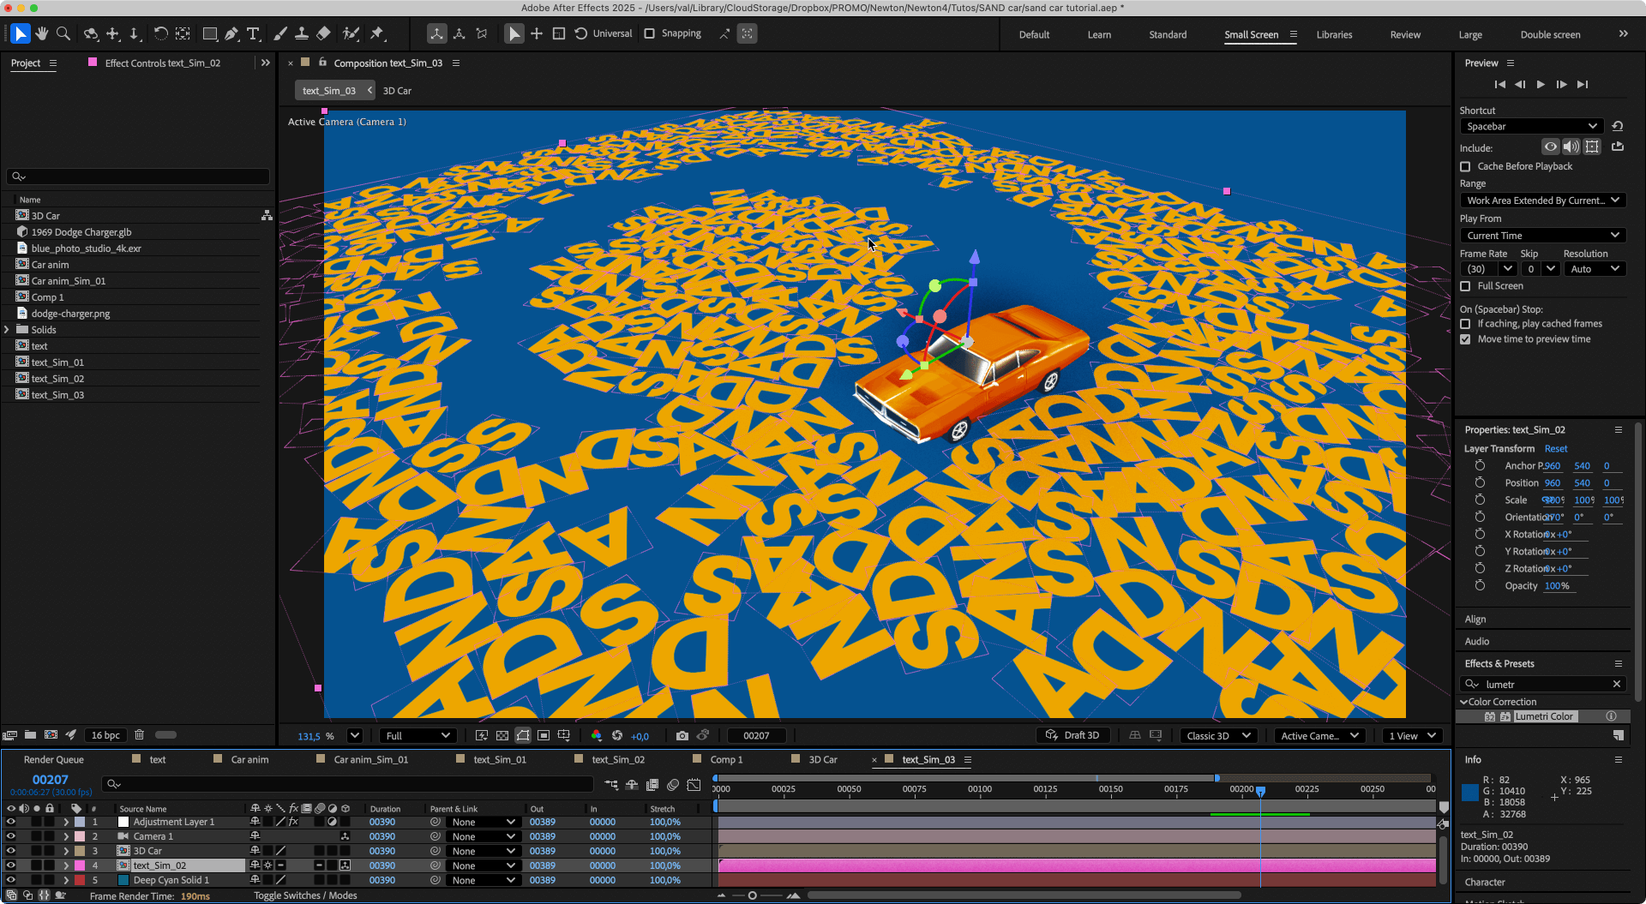This screenshot has width=1646, height=904.
Task: Open the Classic 3D renderer dropdown
Action: tap(1218, 735)
